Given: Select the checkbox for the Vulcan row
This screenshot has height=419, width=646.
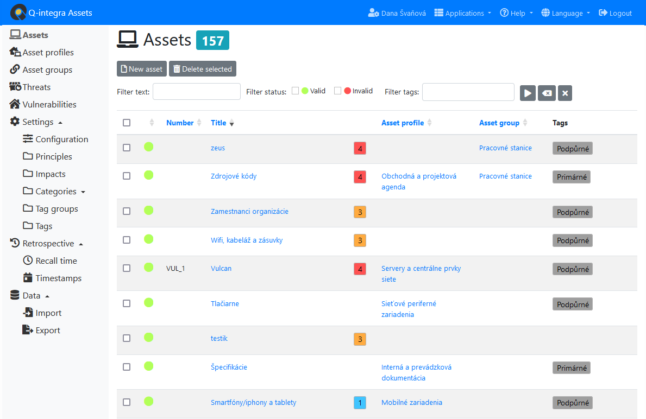Looking at the screenshot, I should pyautogui.click(x=127, y=268).
